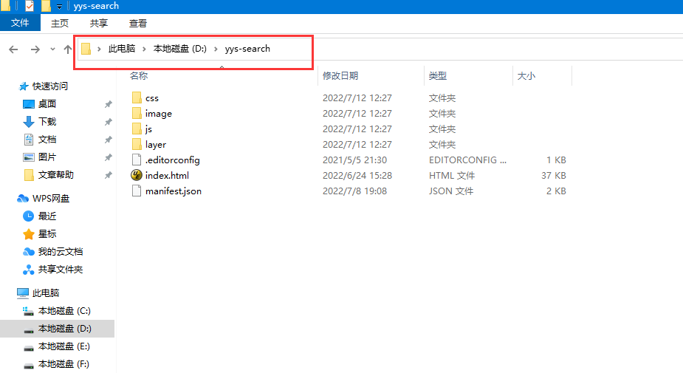Image resolution: width=683 pixels, height=373 pixels.
Task: Open the layer folder
Action: click(155, 145)
